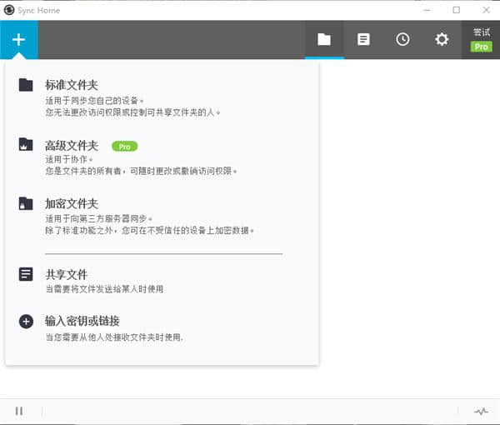
Task: Pause syncing with the pause button
Action: pos(19,411)
